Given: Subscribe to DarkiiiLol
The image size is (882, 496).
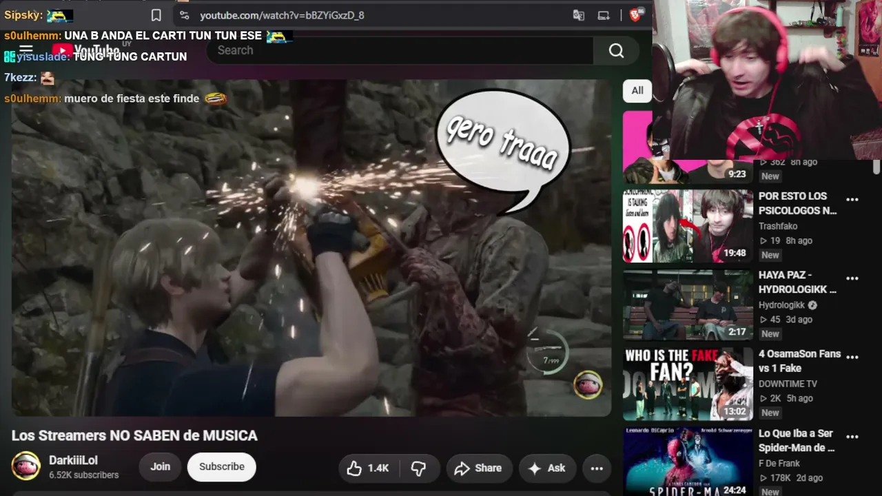Looking at the screenshot, I should (222, 467).
